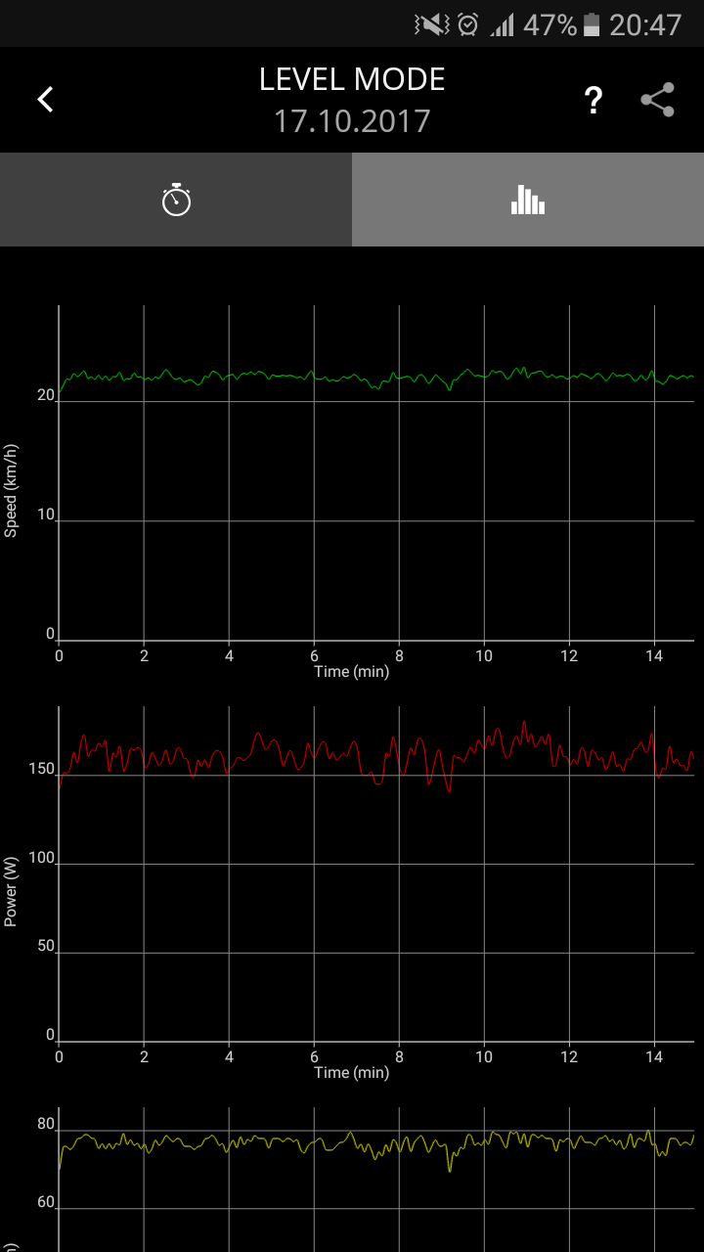The image size is (704, 1252).
Task: Tap the muted sound status icon
Action: pos(431,24)
